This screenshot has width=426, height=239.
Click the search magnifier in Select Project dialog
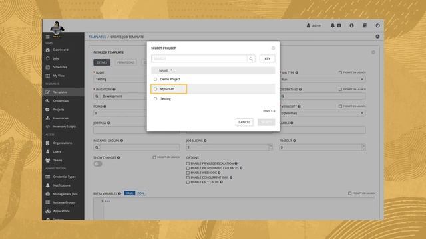pos(251,59)
